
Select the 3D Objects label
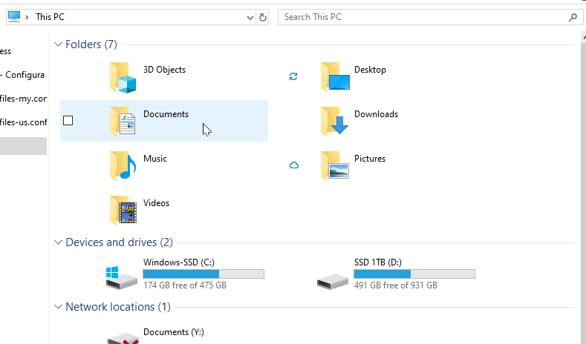click(164, 70)
